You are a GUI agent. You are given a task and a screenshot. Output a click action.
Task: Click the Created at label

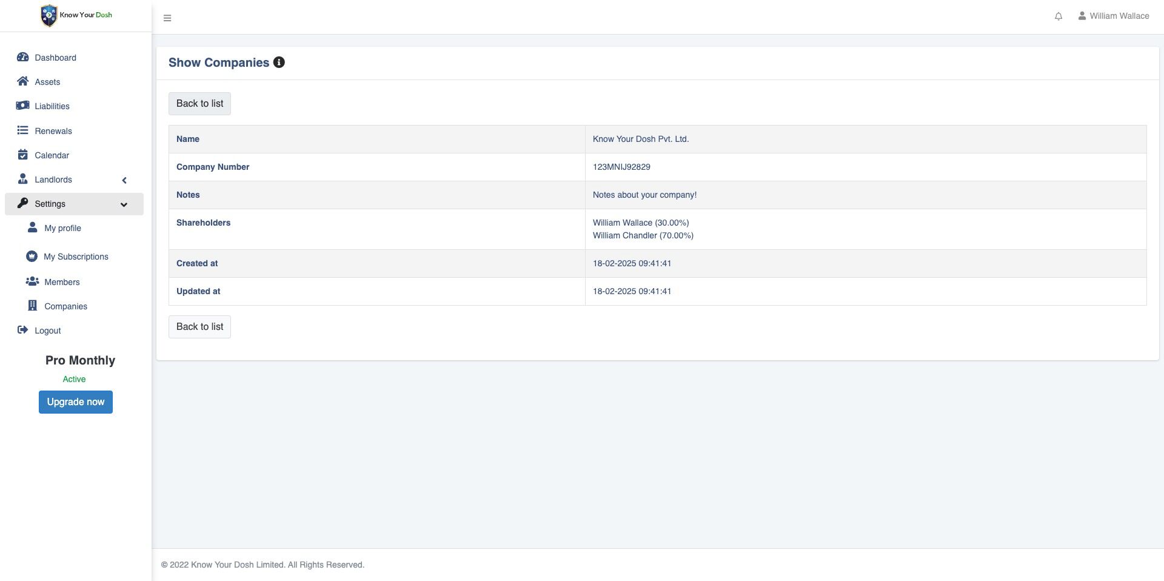click(x=197, y=263)
